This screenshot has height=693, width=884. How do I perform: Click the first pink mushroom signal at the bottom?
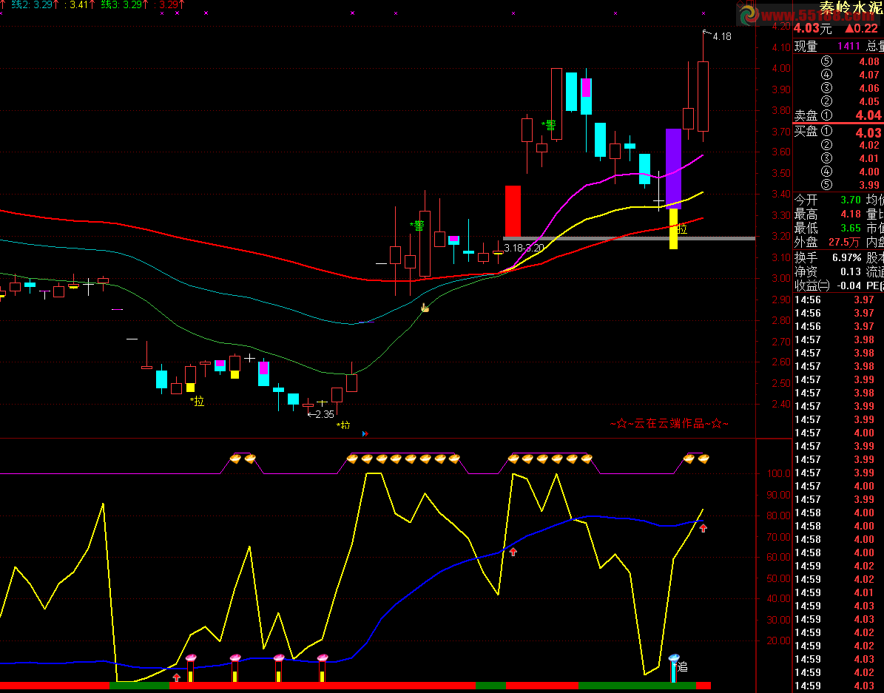[191, 658]
